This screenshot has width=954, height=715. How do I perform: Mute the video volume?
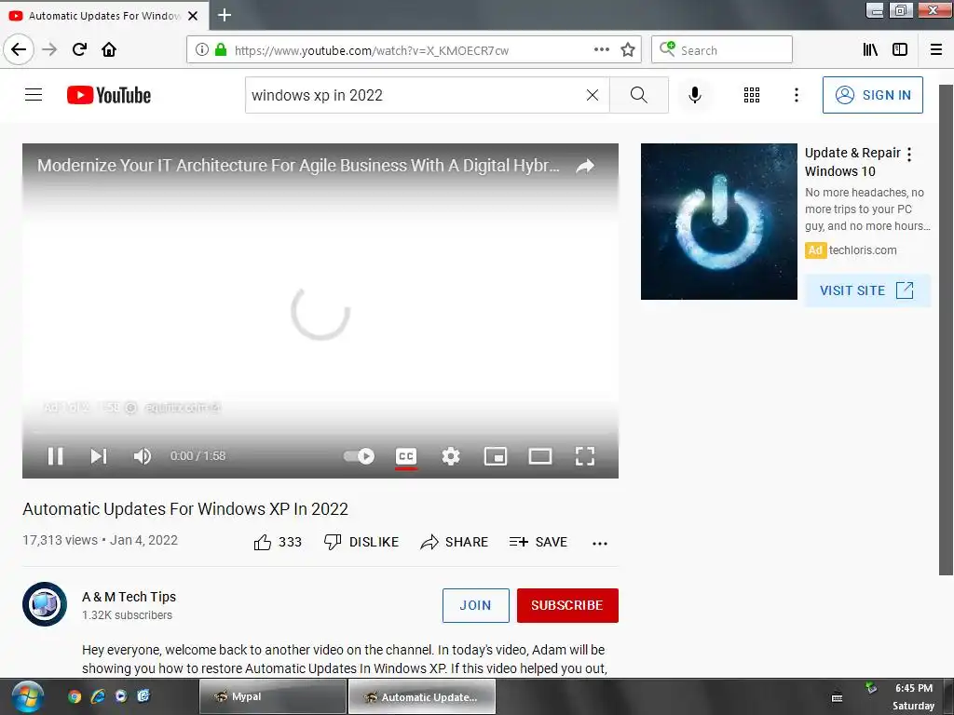(x=142, y=456)
